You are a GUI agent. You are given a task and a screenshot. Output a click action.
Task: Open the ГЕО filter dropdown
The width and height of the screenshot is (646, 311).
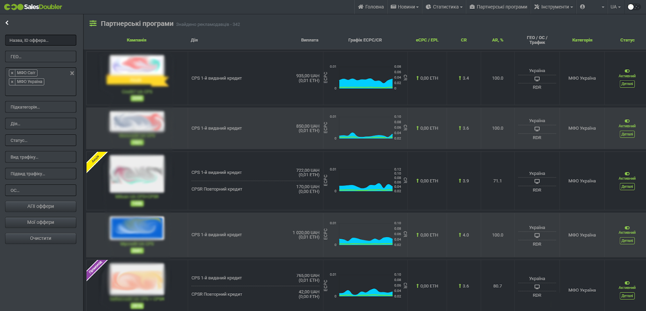pyautogui.click(x=40, y=56)
